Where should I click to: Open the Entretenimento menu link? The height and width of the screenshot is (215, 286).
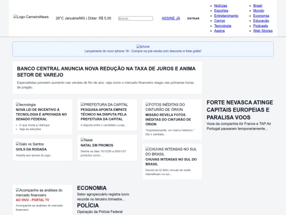pos(226,16)
